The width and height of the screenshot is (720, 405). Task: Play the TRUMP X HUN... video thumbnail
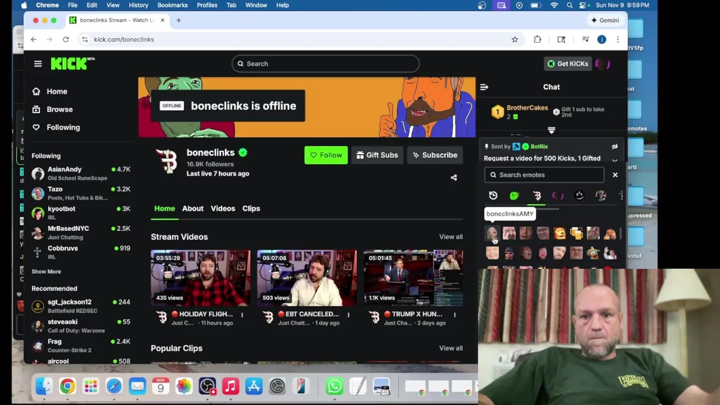(413, 278)
